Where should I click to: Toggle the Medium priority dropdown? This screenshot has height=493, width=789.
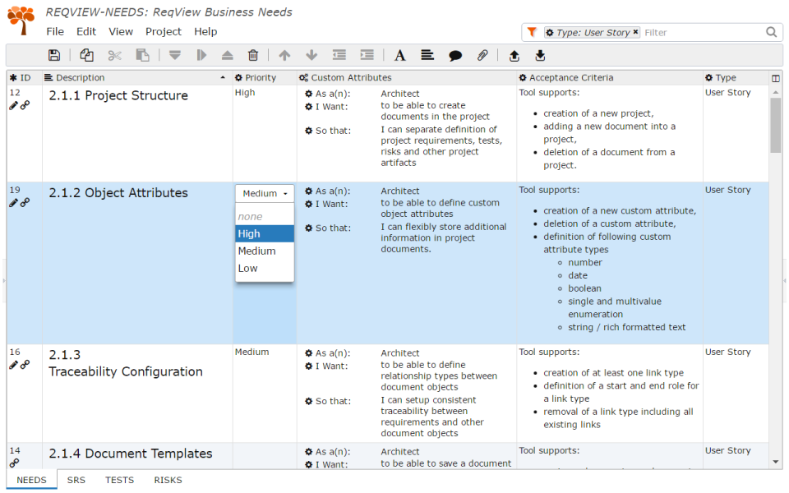click(x=265, y=194)
